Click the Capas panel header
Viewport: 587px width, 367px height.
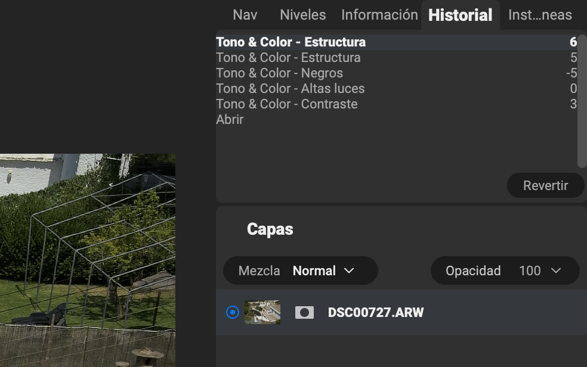point(270,229)
